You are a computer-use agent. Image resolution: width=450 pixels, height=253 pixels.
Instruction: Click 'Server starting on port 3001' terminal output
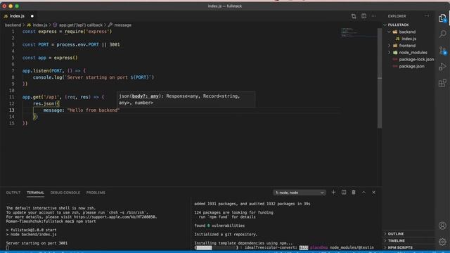pos(37,243)
